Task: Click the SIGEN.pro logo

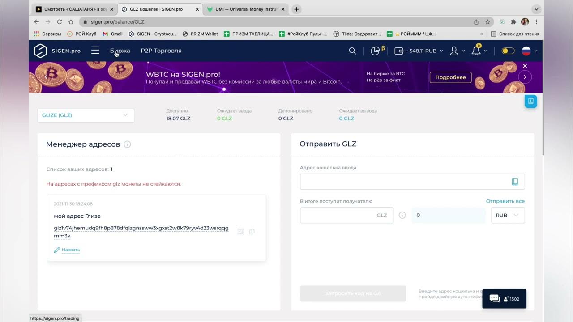Action: [57, 51]
